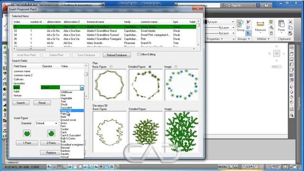This screenshot has height=171, width=304.
Task: Click the Sign In user icon
Action: pyautogui.click(x=229, y=5)
